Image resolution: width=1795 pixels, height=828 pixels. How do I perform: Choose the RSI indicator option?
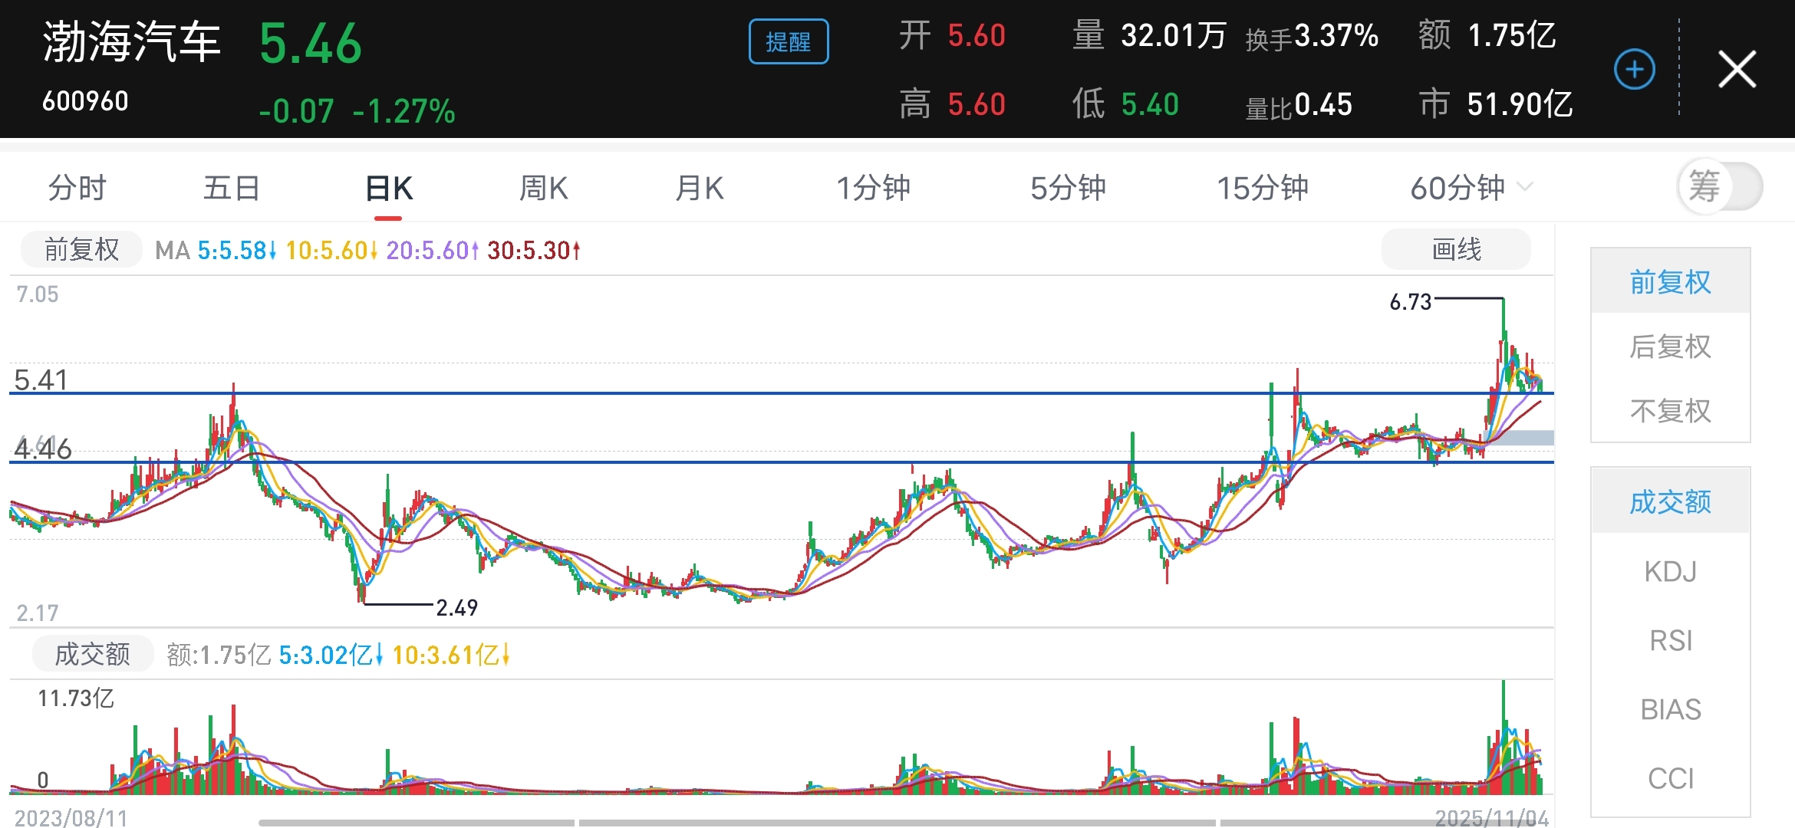1670,640
